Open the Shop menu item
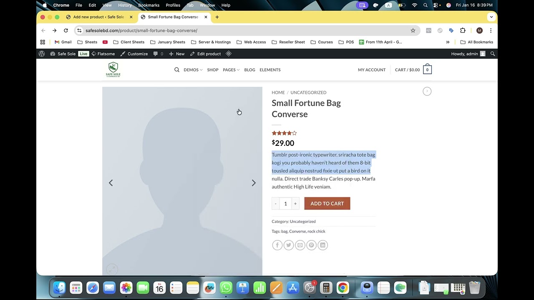 (213, 70)
